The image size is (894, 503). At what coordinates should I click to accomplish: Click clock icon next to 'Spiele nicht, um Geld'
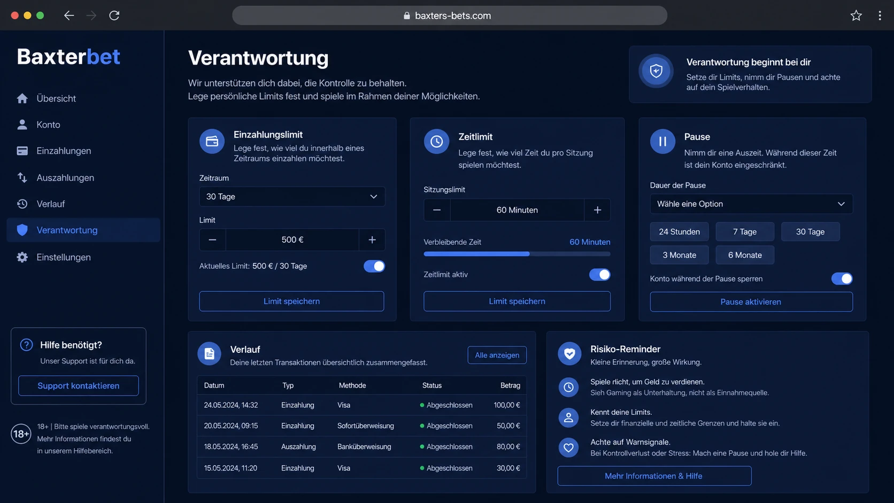tap(568, 387)
